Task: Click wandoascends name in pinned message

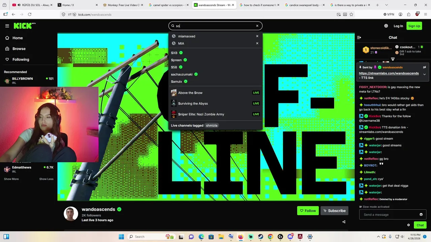Action: tap(392, 67)
